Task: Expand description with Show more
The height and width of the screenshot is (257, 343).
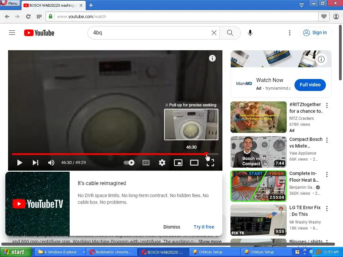Action: pyautogui.click(x=210, y=241)
